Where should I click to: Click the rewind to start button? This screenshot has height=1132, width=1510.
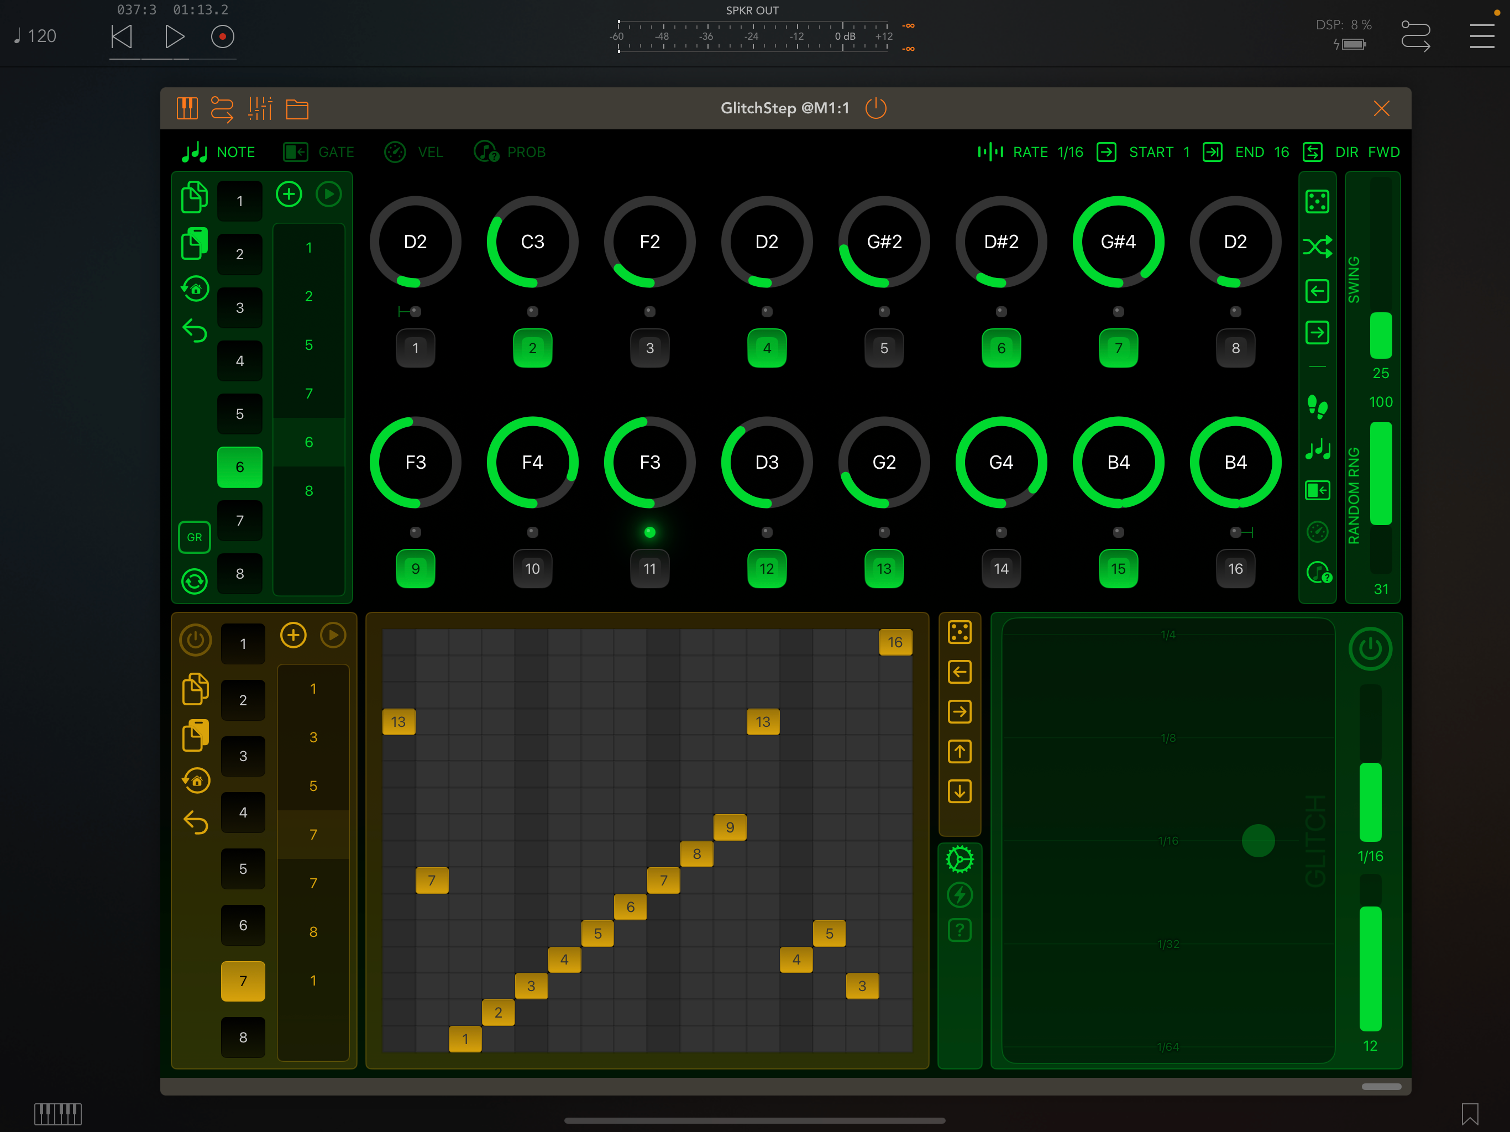pyautogui.click(x=122, y=37)
